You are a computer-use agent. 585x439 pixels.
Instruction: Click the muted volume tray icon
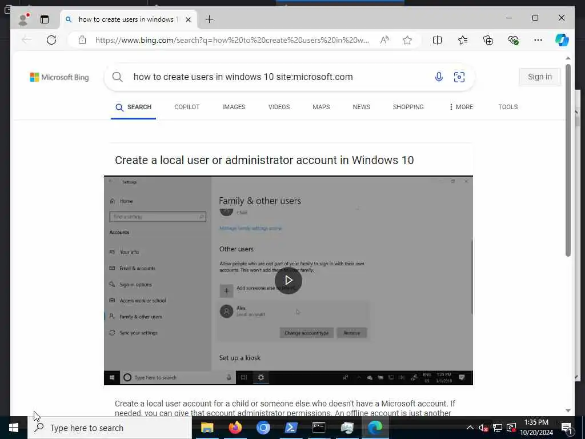[x=483, y=428]
